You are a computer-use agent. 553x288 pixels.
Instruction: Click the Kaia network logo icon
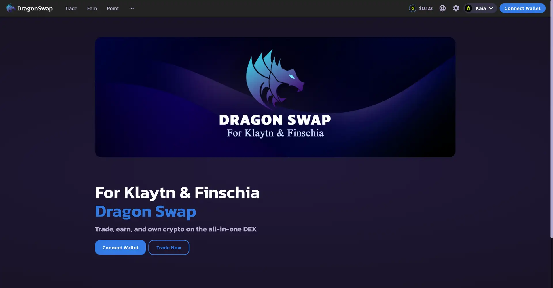pos(469,8)
